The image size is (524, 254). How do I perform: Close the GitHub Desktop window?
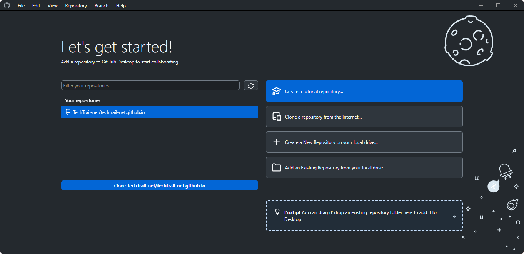[516, 5]
